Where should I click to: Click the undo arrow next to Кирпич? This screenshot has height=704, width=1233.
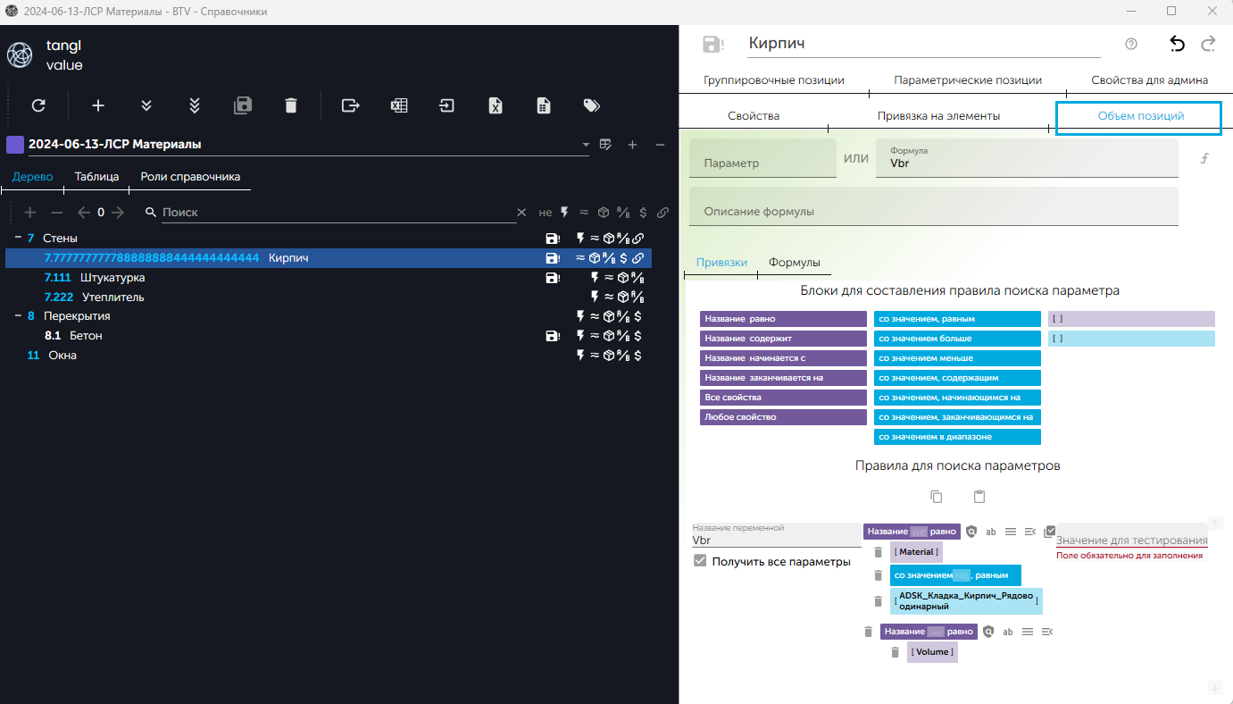point(1177,44)
